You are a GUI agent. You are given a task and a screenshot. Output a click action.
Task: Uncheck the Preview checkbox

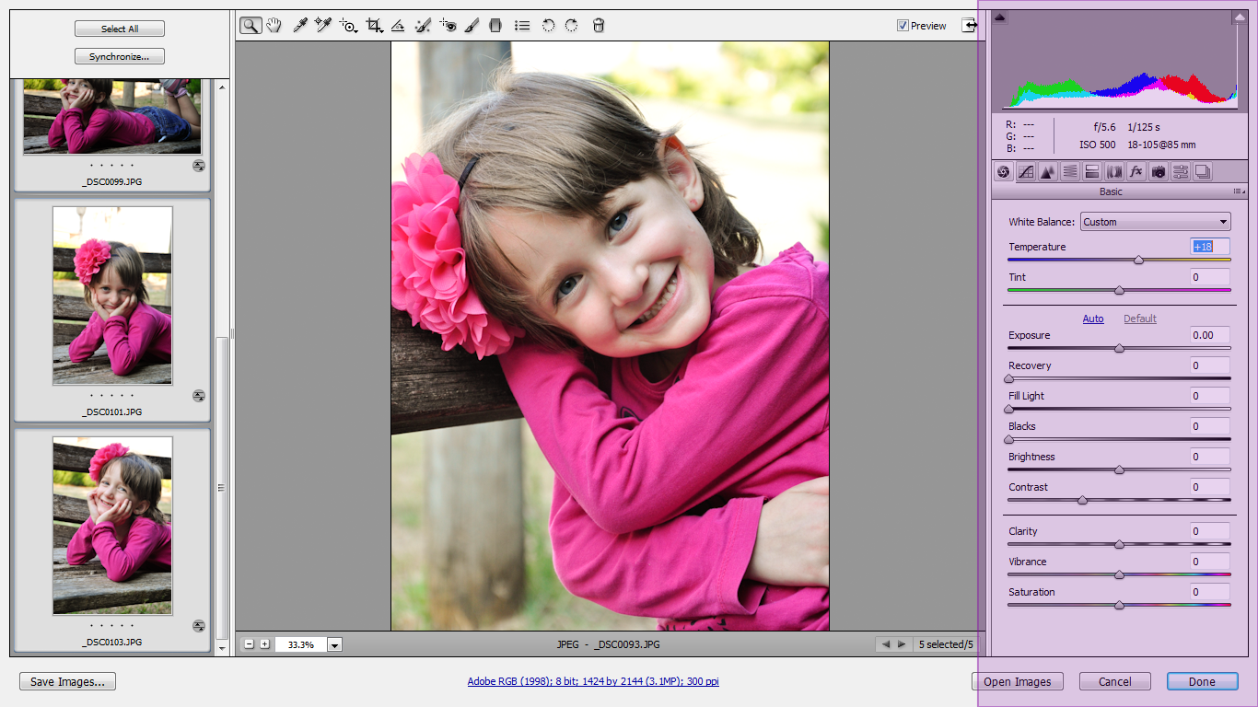[x=903, y=26]
